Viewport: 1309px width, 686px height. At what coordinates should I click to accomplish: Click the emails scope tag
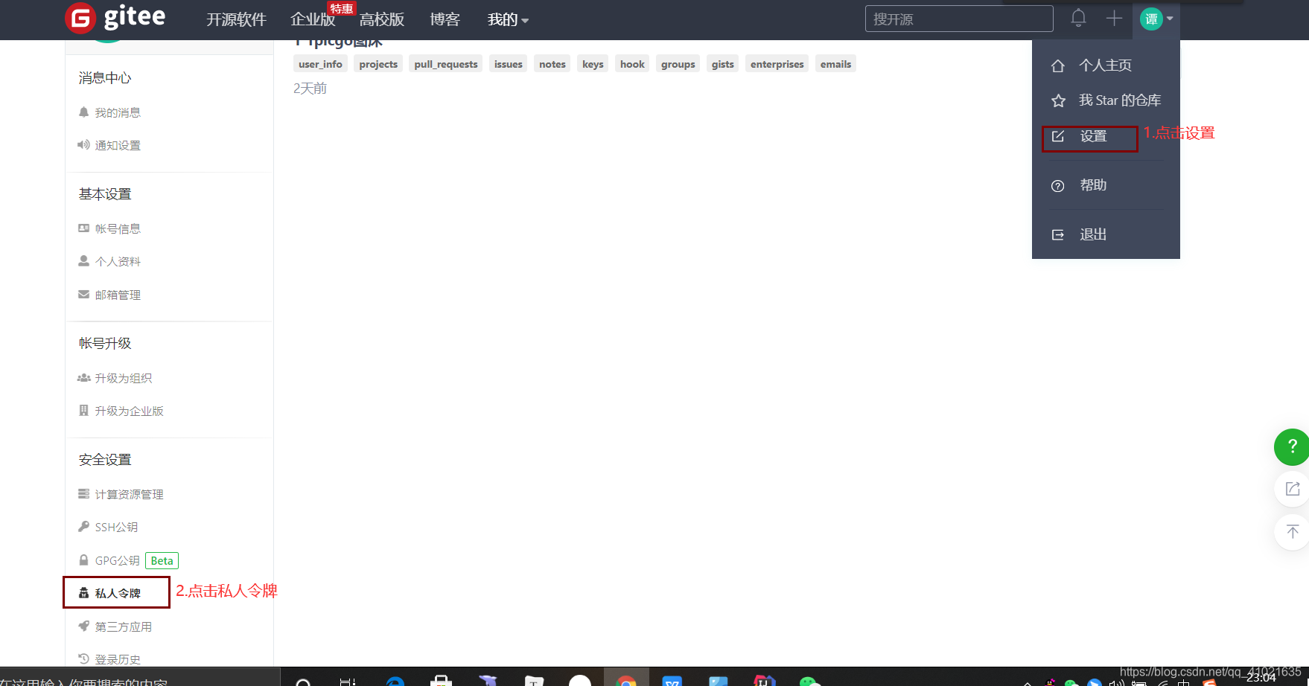tap(835, 64)
